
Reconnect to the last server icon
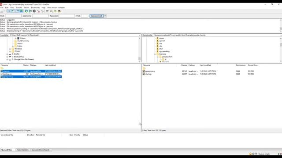click(42, 11)
